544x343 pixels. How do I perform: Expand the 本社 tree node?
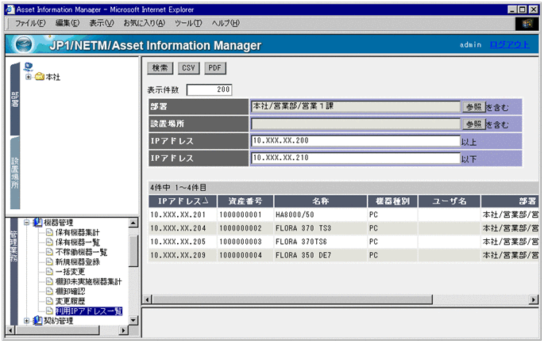[x=29, y=77]
